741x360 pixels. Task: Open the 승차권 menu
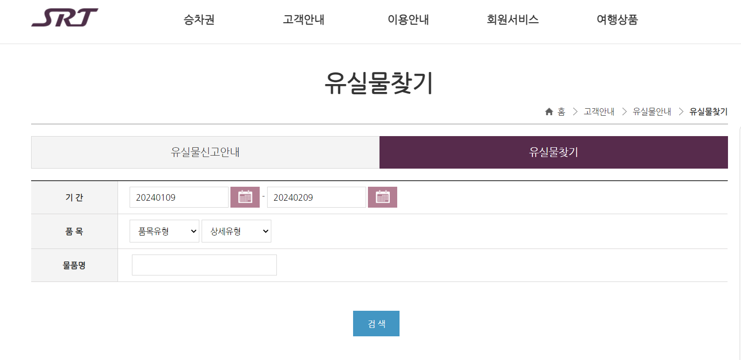[x=199, y=20]
